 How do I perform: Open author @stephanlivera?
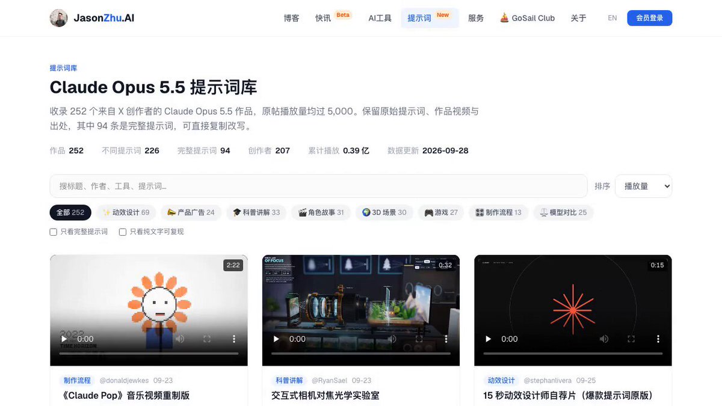[x=548, y=381]
